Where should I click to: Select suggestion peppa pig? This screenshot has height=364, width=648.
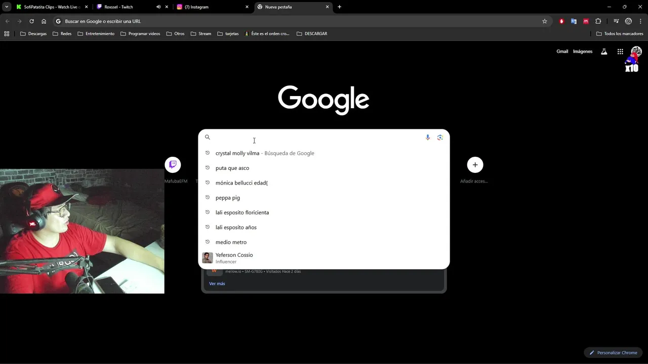[x=324, y=198]
